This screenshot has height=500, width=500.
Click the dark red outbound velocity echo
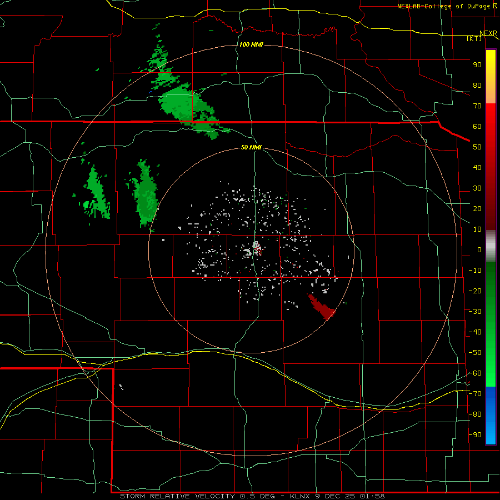point(322,307)
